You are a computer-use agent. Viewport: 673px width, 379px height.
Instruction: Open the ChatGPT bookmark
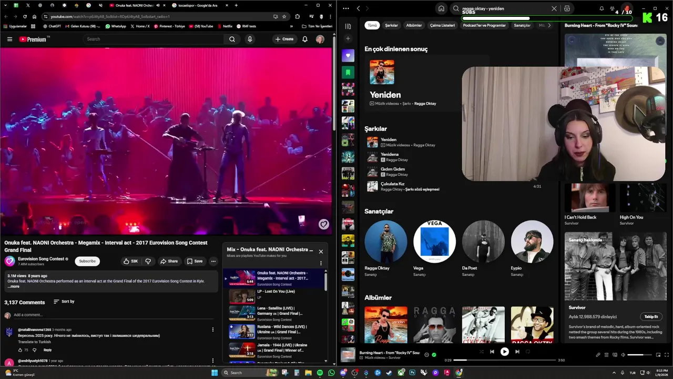[52, 26]
